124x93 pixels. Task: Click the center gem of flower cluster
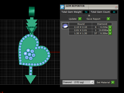coord(29,54)
